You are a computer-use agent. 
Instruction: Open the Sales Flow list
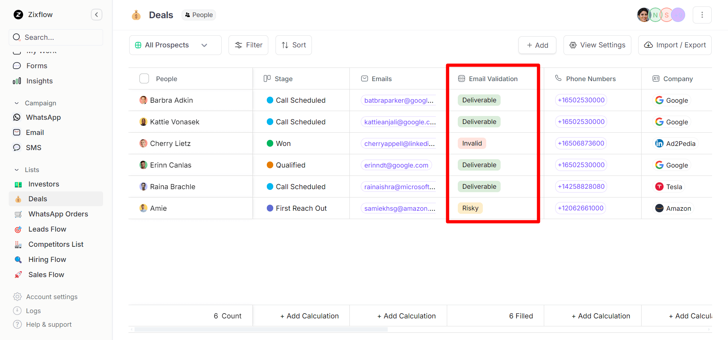(x=46, y=275)
